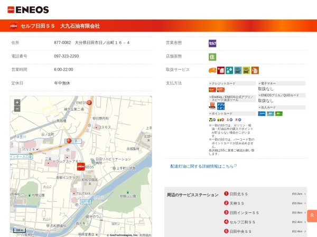This screenshot has height=237, width=317.
Task: Click the second point card icon with T logo
Action: pos(221,120)
